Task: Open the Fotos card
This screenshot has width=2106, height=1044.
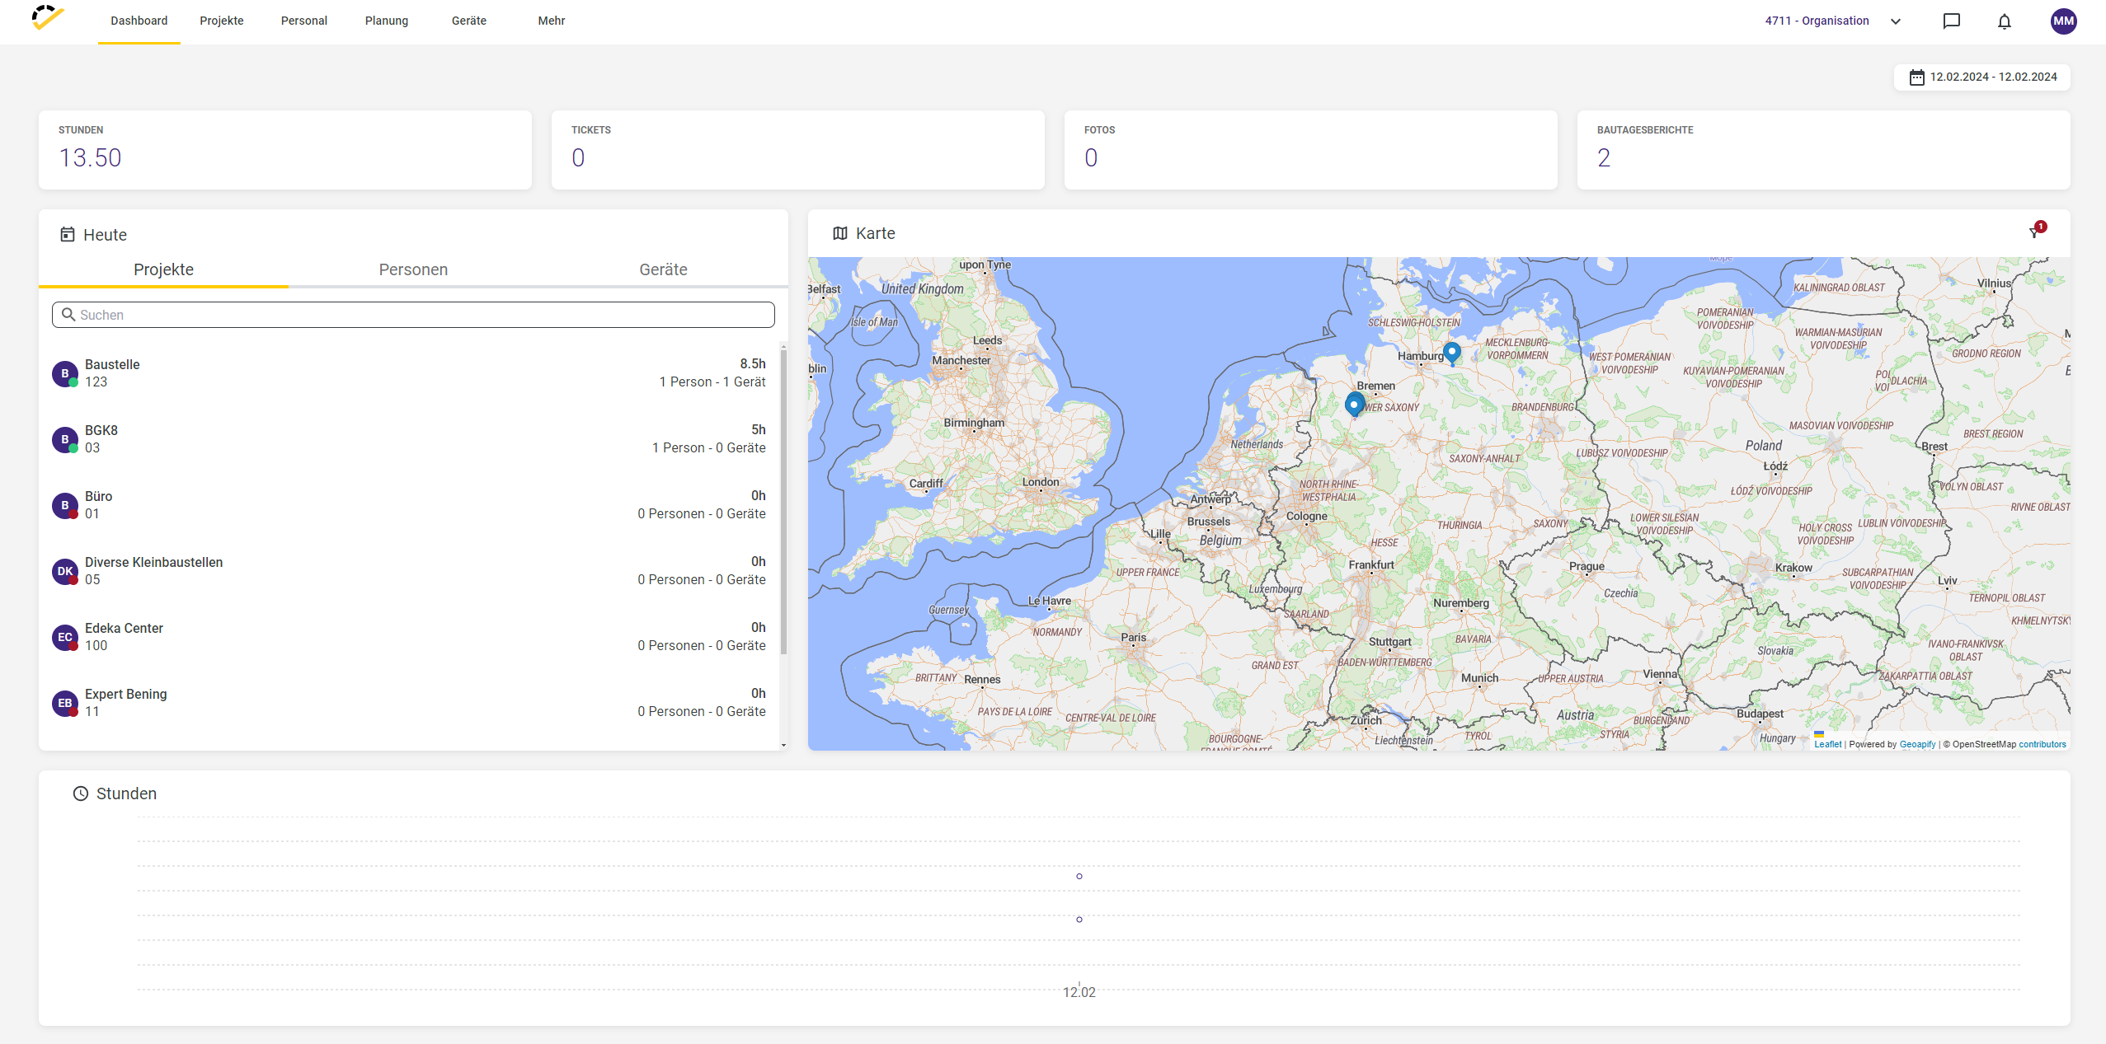Action: pyautogui.click(x=1311, y=150)
